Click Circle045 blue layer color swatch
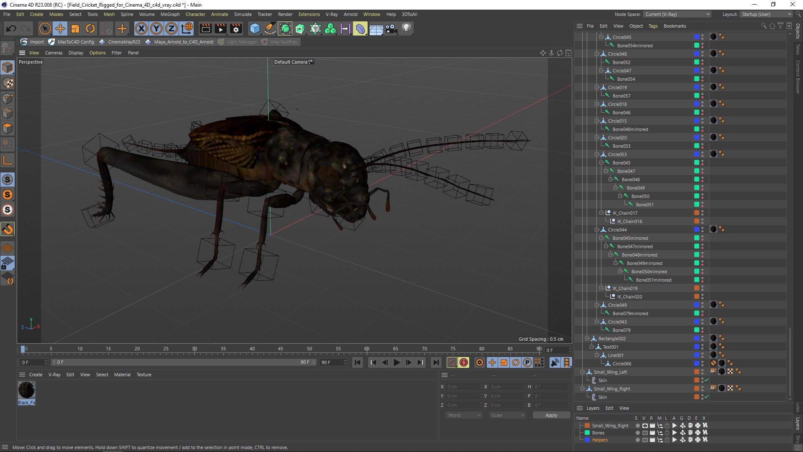The image size is (803, 452). 696,37
